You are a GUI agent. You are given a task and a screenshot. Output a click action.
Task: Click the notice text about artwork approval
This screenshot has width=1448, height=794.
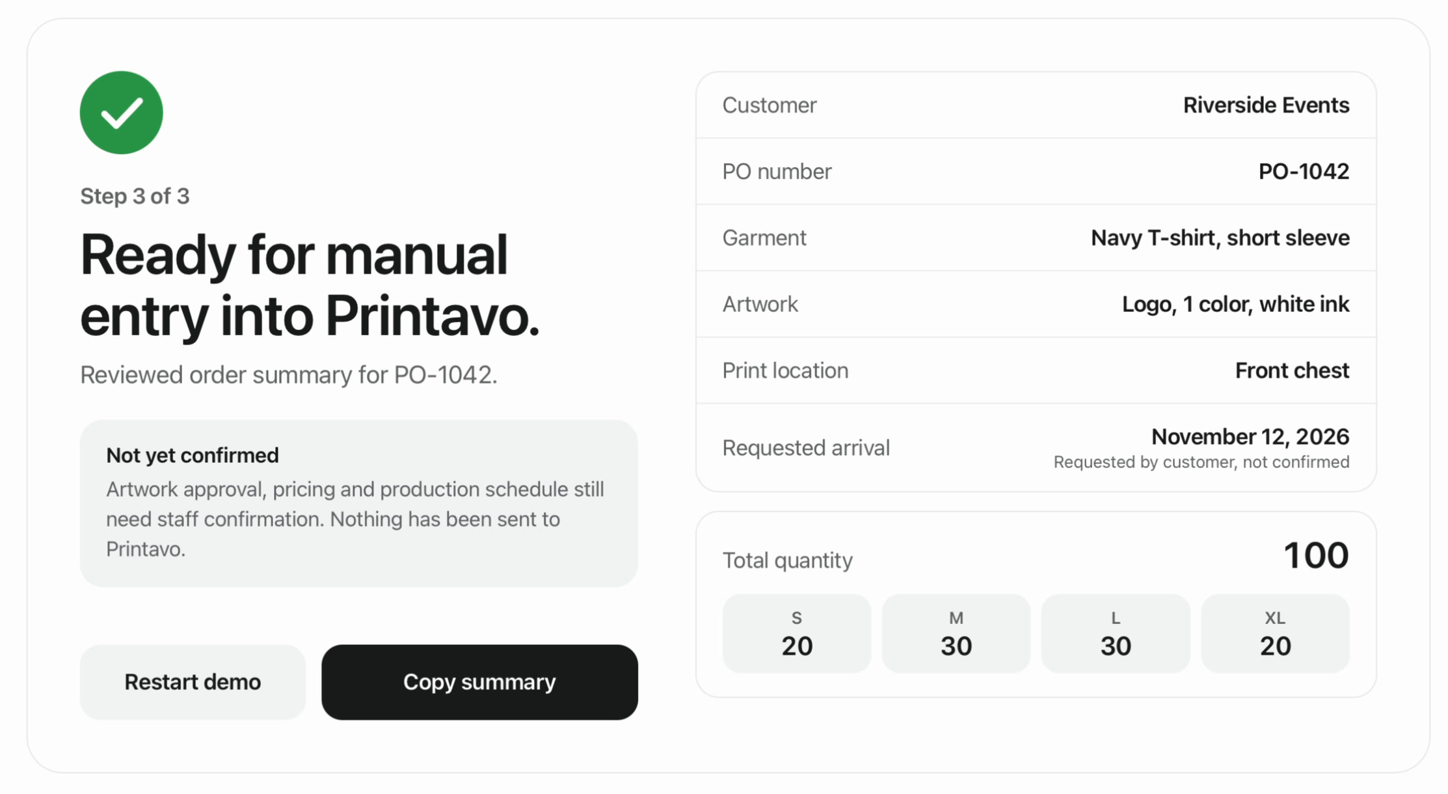[355, 519]
